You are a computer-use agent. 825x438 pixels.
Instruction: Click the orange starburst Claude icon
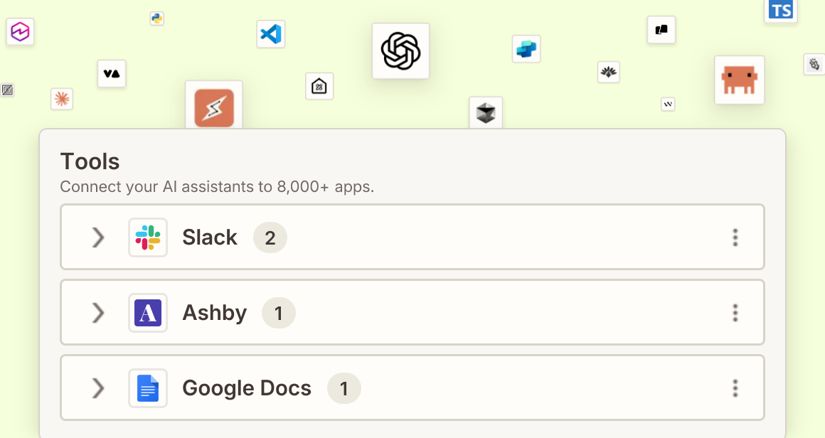(62, 99)
